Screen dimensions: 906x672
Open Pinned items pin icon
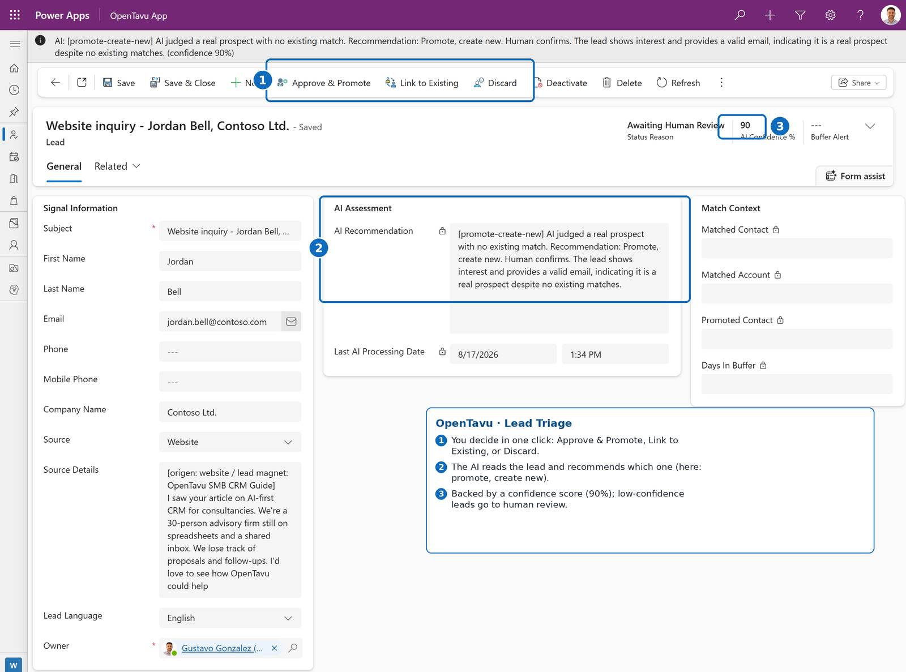(x=14, y=112)
